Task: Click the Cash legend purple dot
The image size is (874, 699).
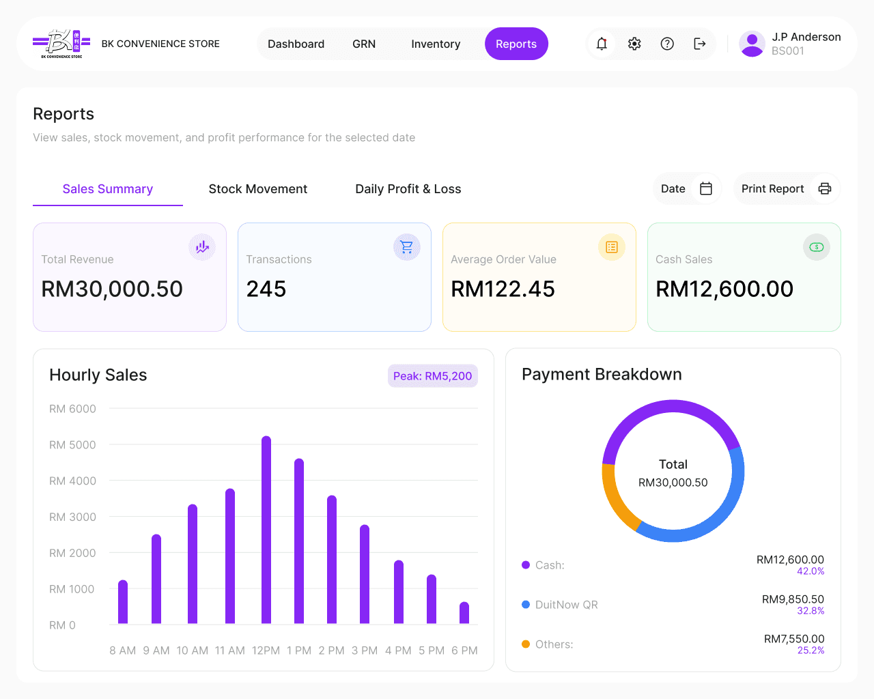Action: [526, 565]
